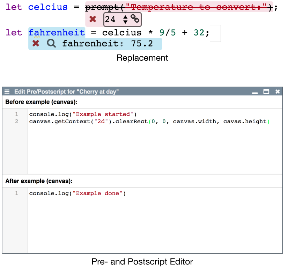Remove the fahrenheit probe with red X
Screen dimensions: 288x270
tap(36, 44)
